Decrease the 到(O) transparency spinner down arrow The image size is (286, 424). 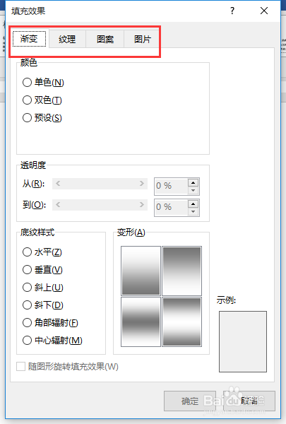tap(193, 211)
